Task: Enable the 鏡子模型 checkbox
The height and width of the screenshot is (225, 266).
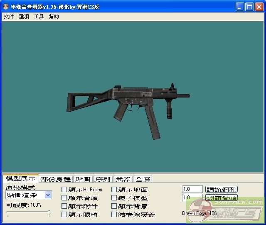Action: [114, 198]
